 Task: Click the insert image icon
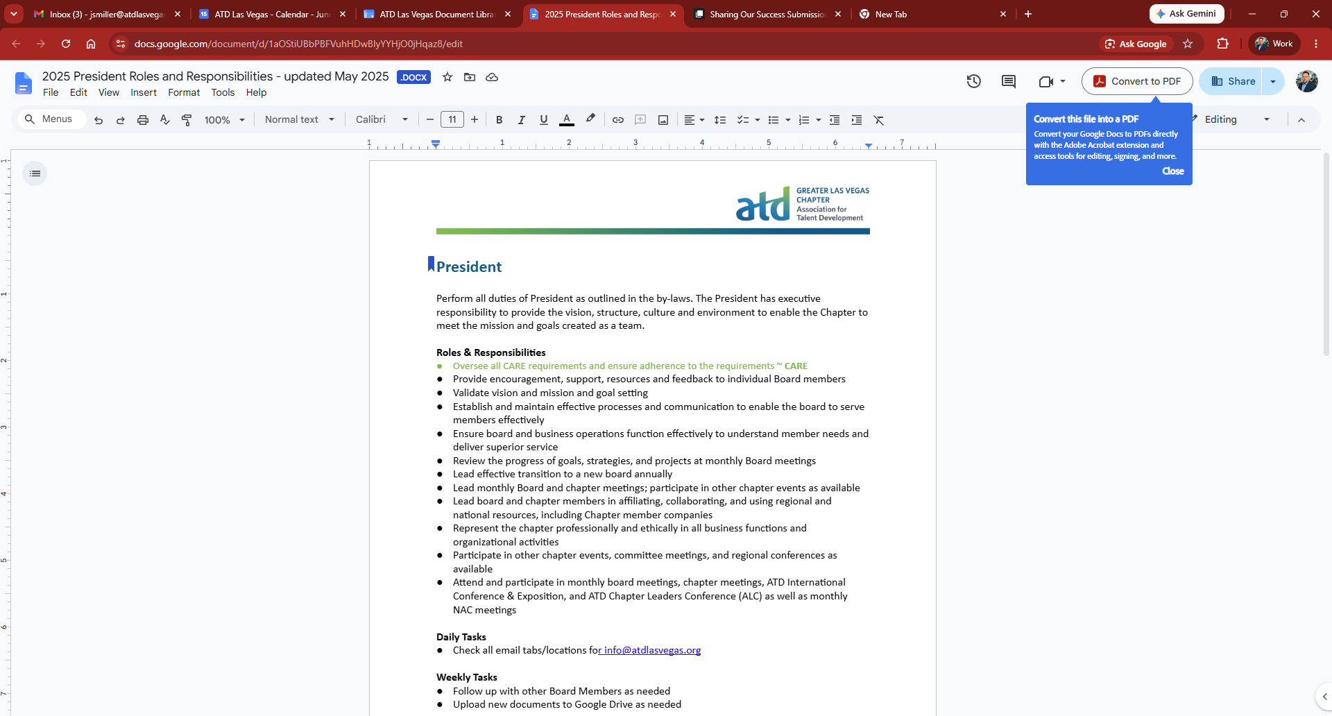click(663, 120)
